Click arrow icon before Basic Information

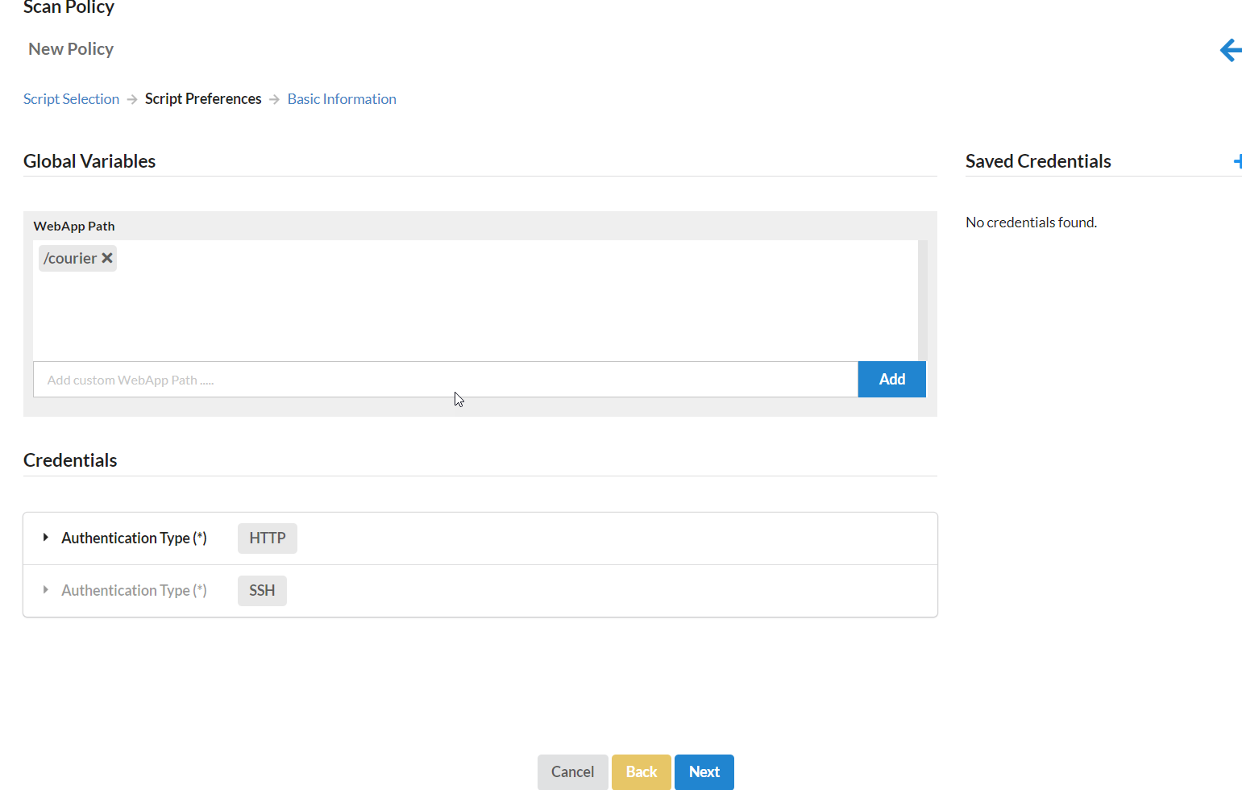point(274,99)
